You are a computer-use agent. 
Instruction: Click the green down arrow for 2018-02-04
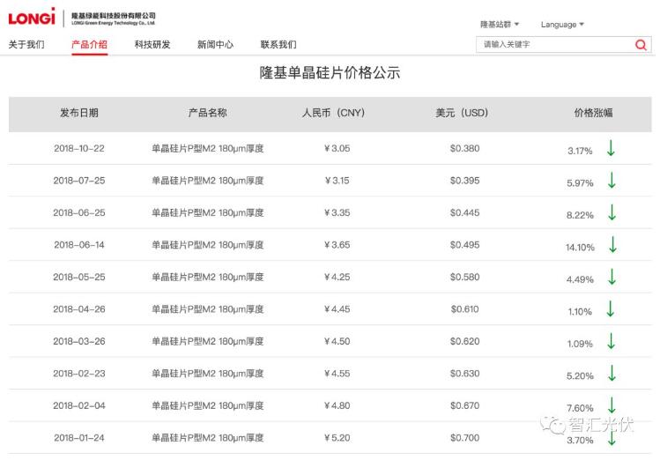tap(612, 404)
